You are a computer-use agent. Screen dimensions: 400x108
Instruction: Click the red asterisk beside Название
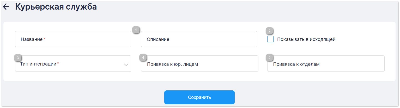[x=44, y=39]
